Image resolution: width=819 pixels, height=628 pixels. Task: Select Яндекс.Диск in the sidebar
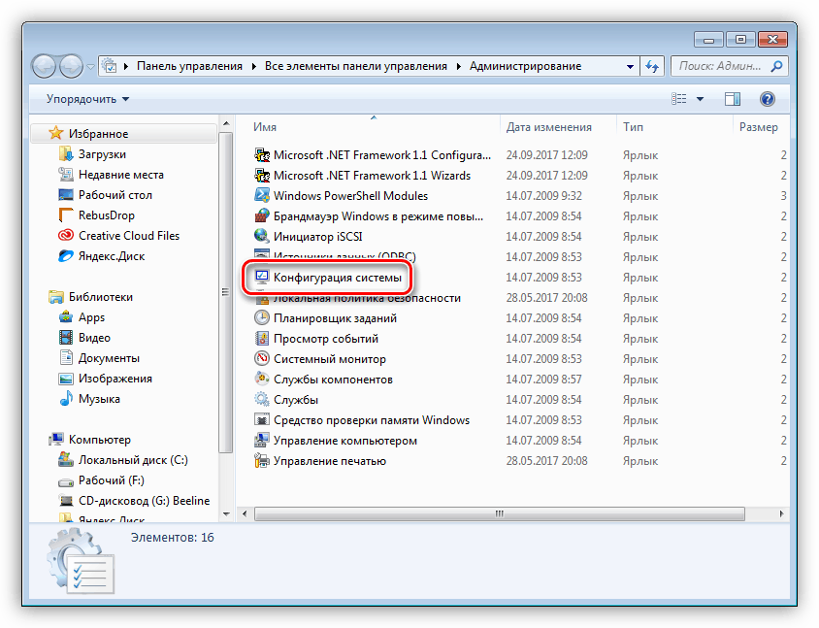[107, 255]
